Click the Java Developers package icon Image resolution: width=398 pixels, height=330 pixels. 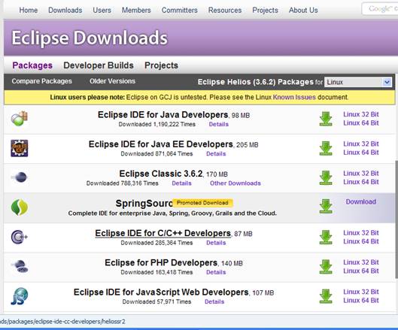(20, 119)
